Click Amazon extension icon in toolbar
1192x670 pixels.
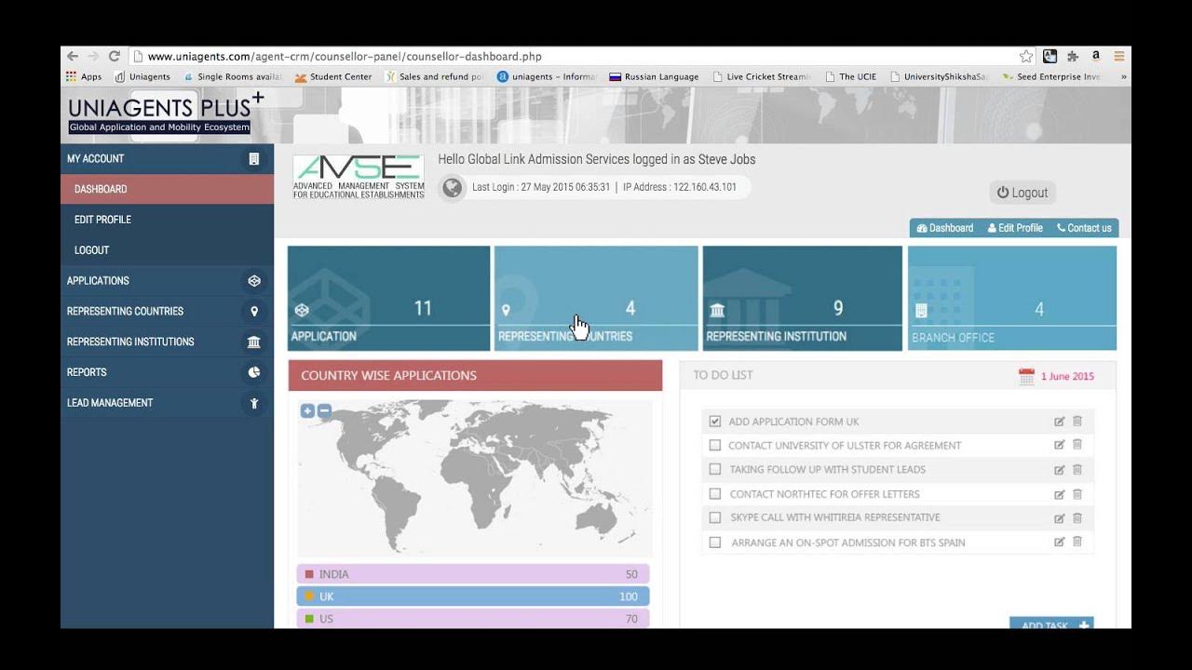point(1096,56)
